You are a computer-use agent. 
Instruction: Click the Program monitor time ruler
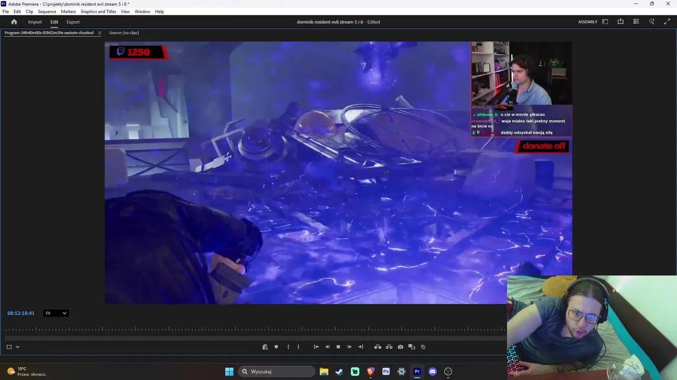click(255, 330)
